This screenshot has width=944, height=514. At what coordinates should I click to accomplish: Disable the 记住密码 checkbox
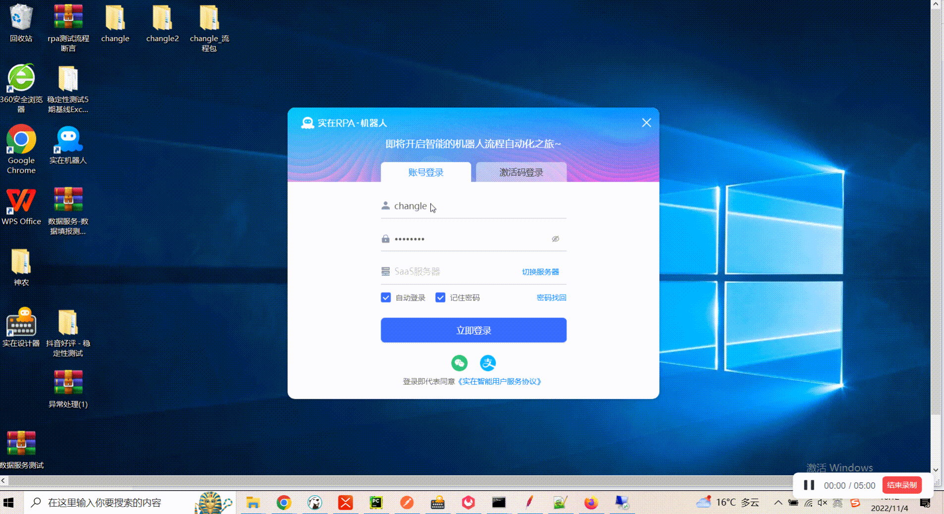click(x=440, y=298)
